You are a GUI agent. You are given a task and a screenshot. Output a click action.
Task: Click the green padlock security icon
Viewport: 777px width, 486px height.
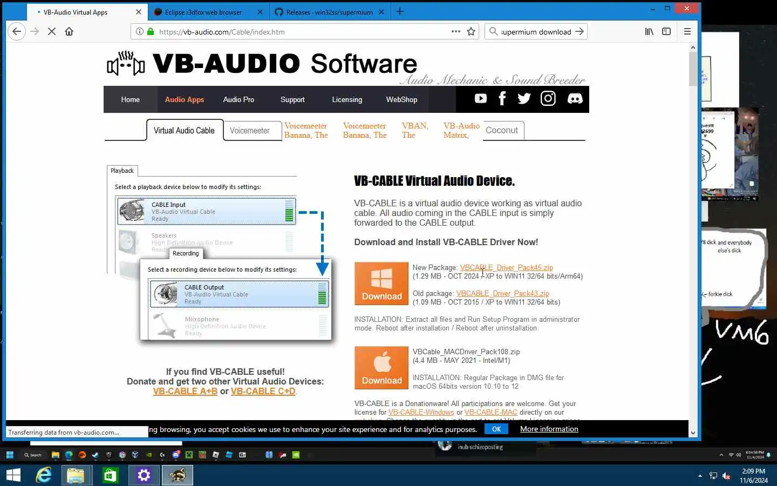click(x=151, y=31)
